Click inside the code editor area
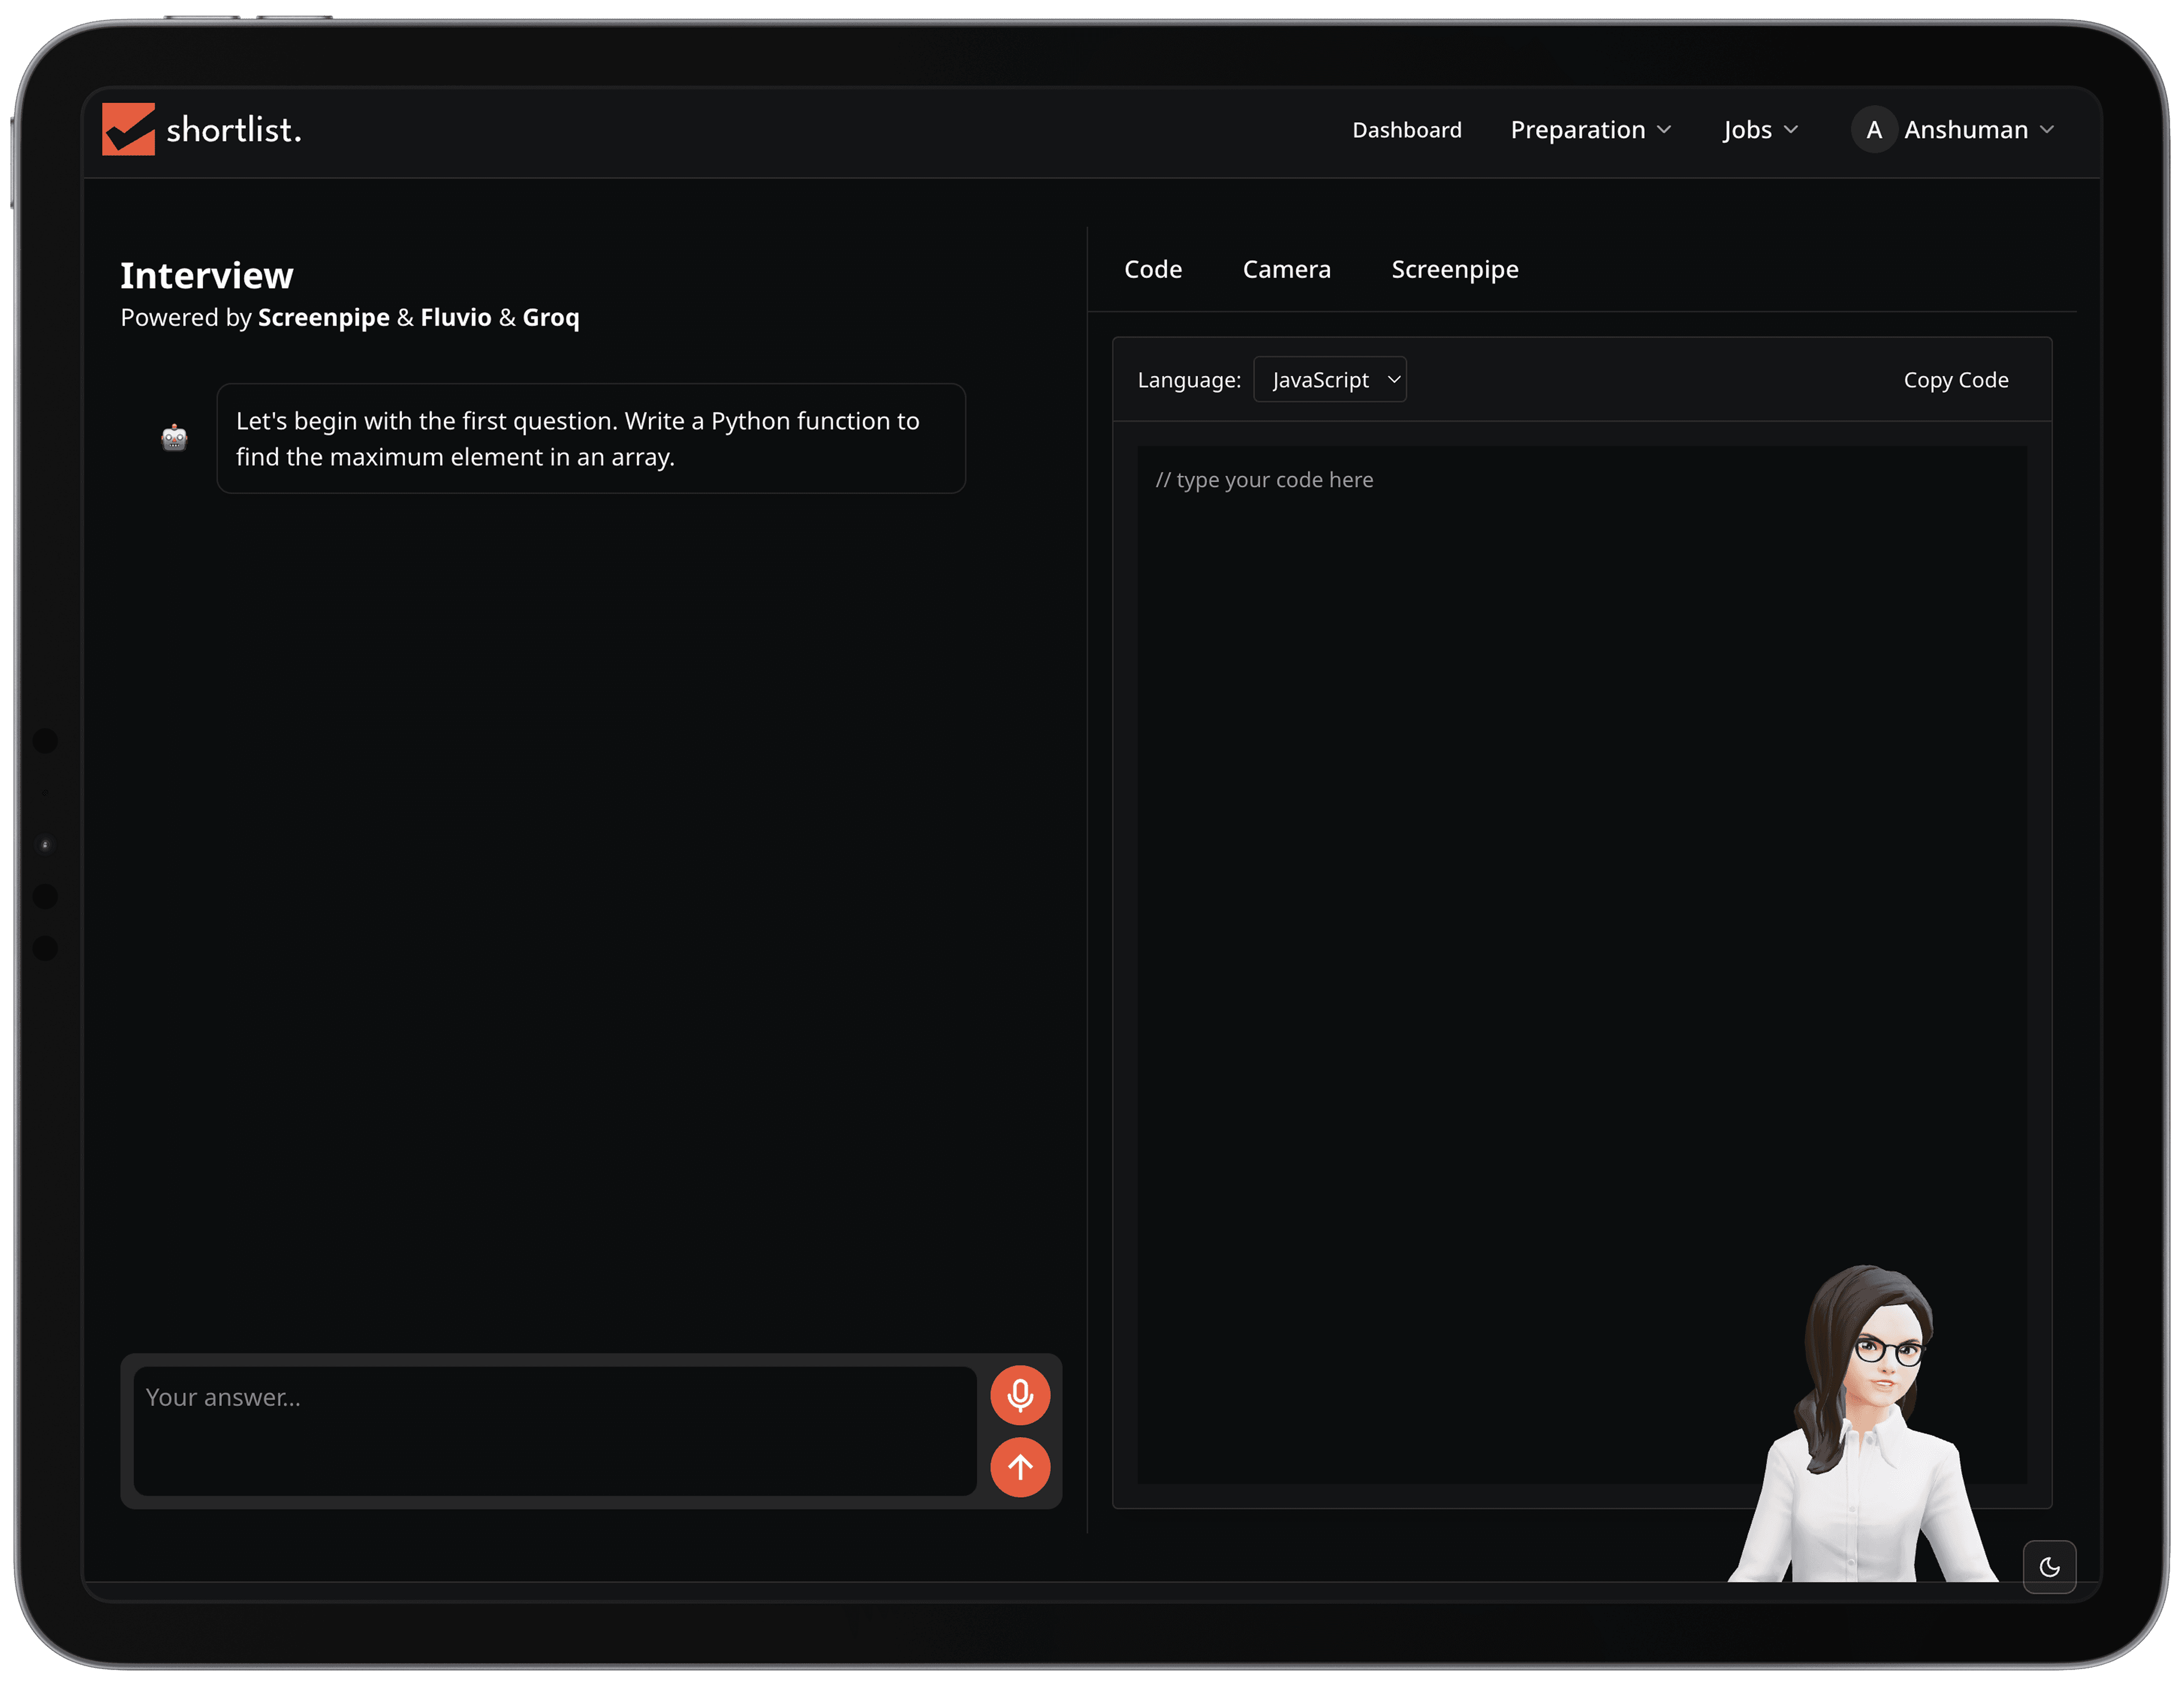The height and width of the screenshot is (1689, 2184). click(x=1500, y=899)
